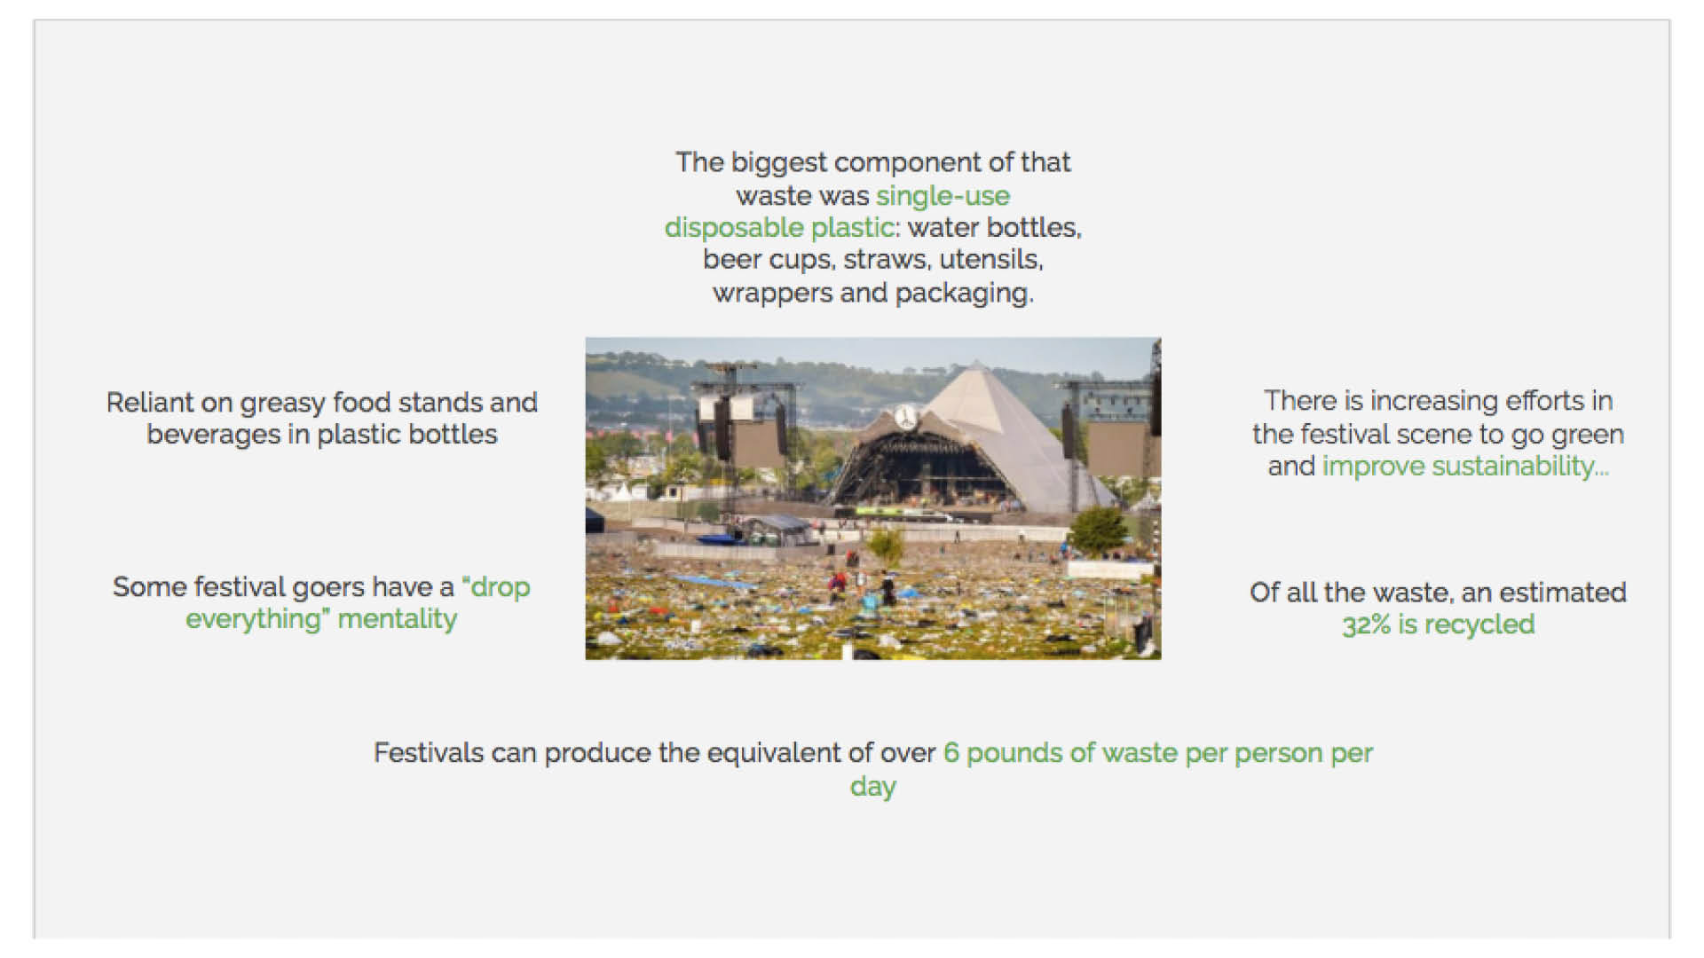Click "beverages in plastic bottles" line
The height and width of the screenshot is (958, 1704).
(321, 435)
